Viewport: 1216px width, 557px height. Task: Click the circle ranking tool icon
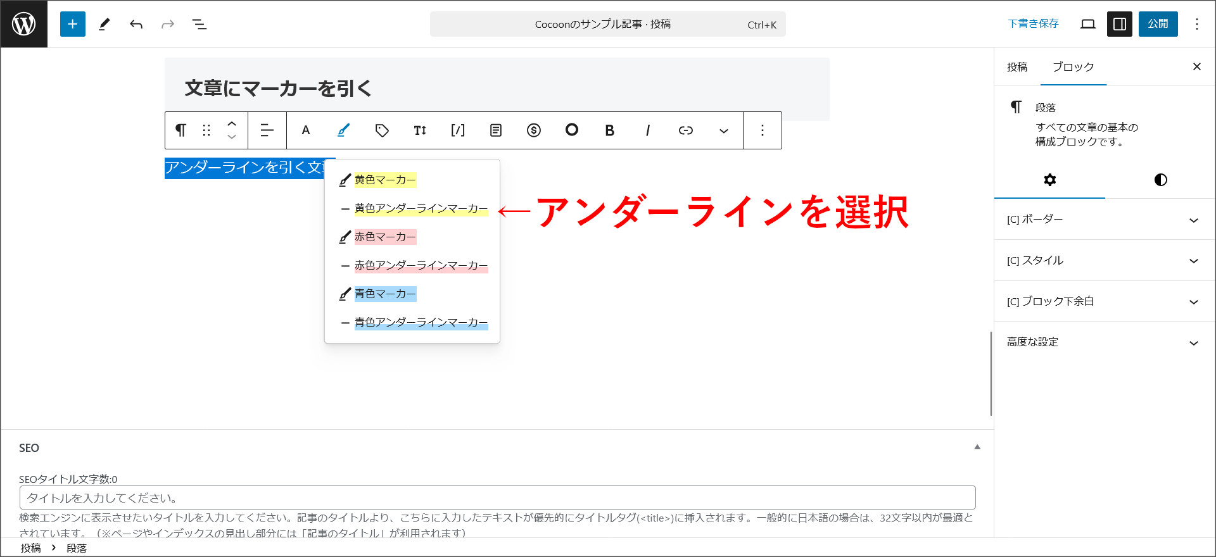[572, 130]
